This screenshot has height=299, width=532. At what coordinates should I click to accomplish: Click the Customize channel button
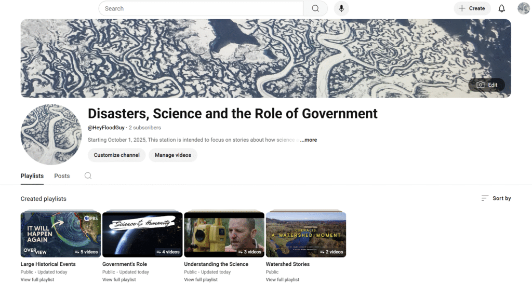click(x=116, y=155)
